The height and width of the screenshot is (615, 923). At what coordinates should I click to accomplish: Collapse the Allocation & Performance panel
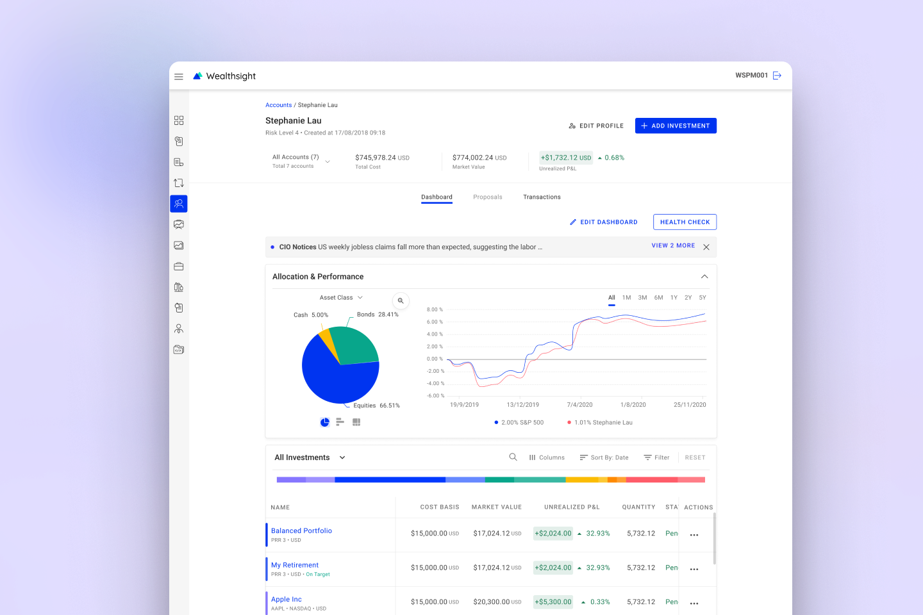704,277
